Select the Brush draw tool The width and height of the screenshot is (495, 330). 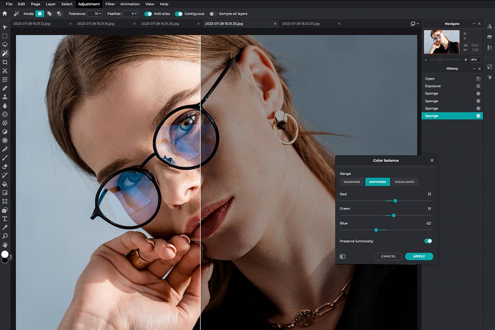(x=5, y=158)
